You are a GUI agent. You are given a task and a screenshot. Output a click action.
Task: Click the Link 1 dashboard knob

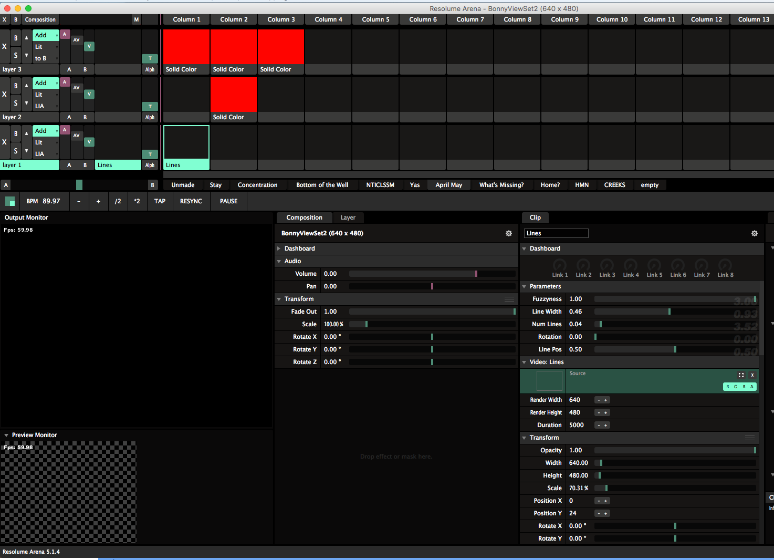(560, 265)
